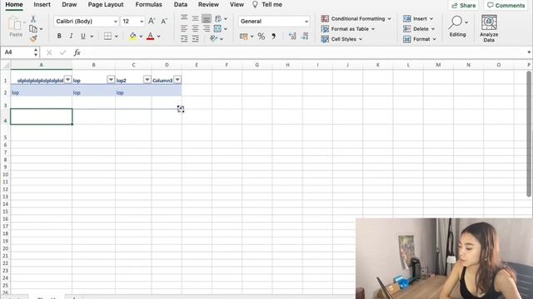Apply red font color A
The height and width of the screenshot is (299, 533).
[x=150, y=36]
